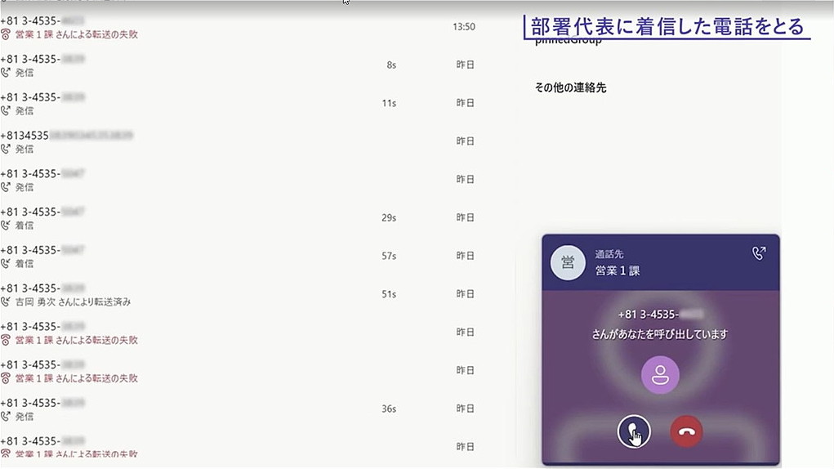Click 昨日 in the 36s row

click(465, 409)
